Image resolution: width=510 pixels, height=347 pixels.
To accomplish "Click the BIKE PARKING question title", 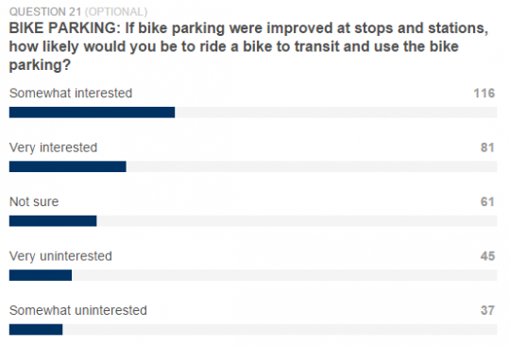I will (x=248, y=46).
